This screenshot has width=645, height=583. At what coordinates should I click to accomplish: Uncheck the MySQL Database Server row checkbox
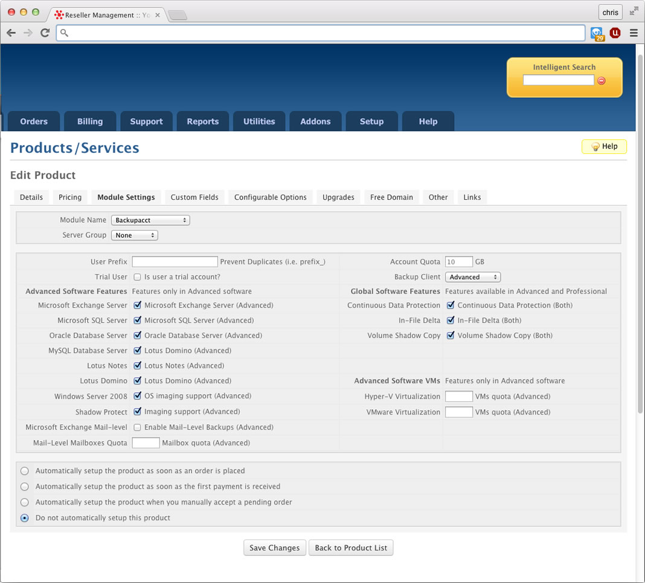click(137, 351)
